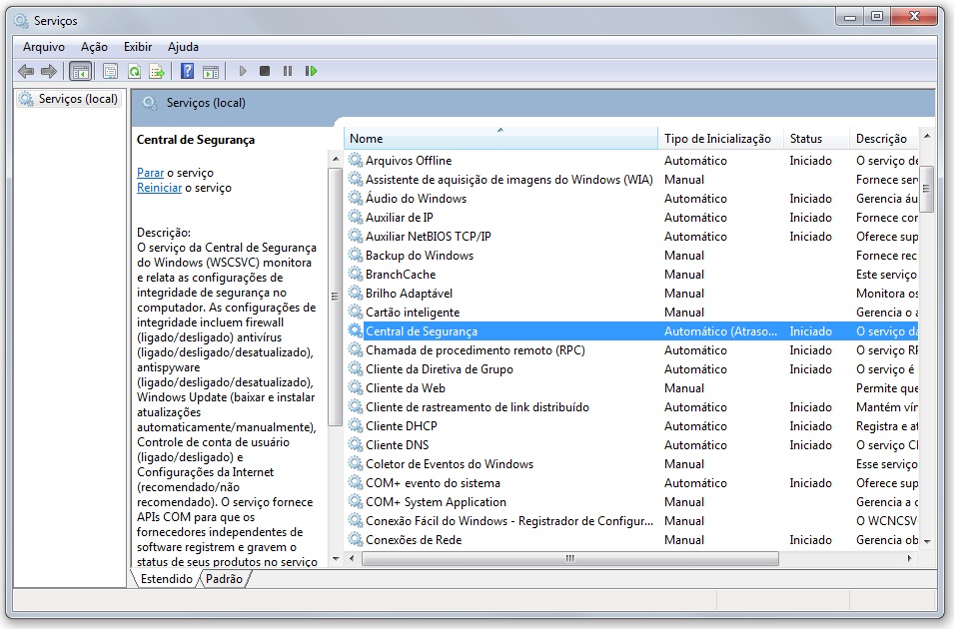Click the gear icon of Arquivos Offline
The image size is (954, 629).
coord(356,160)
